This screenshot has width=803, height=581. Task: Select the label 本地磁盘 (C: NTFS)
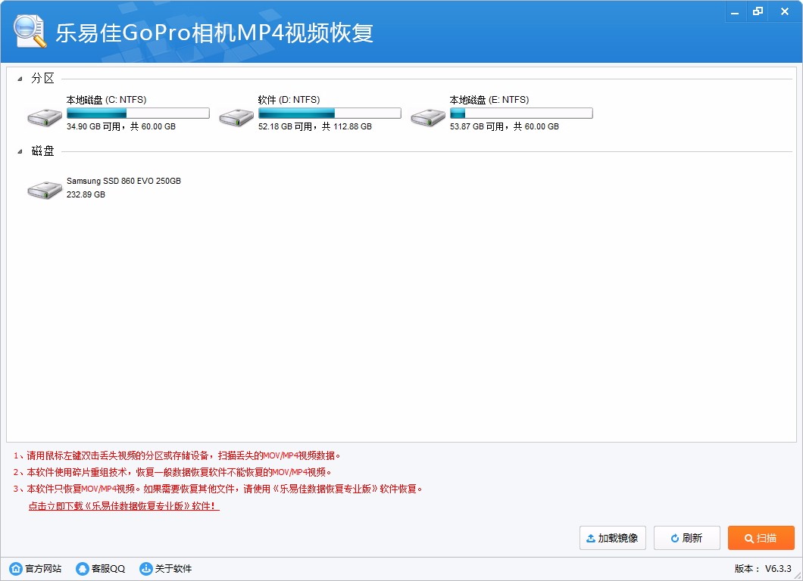pyautogui.click(x=107, y=100)
